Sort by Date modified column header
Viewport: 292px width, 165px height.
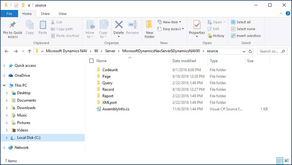(x=184, y=61)
